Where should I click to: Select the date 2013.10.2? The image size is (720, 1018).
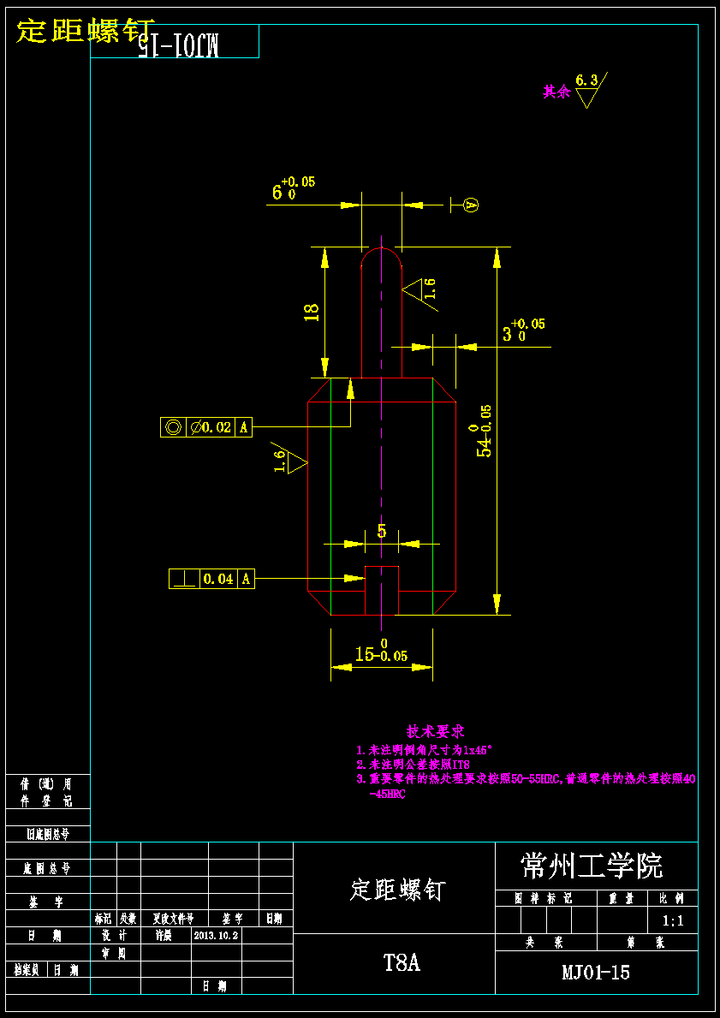217,936
